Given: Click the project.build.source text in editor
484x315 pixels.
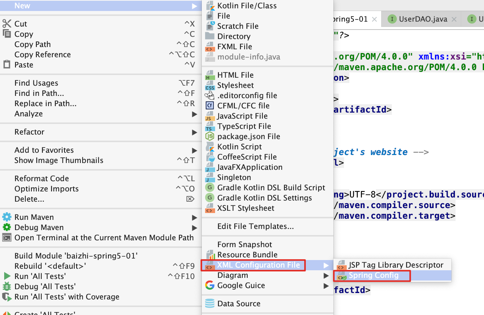Looking at the screenshot, I should pyautogui.click(x=435, y=195).
